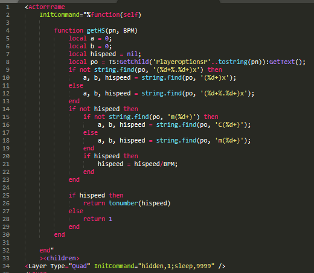314x273 pixels.
Task: Click the 'end' keyword on line 19
Action: pos(89,149)
